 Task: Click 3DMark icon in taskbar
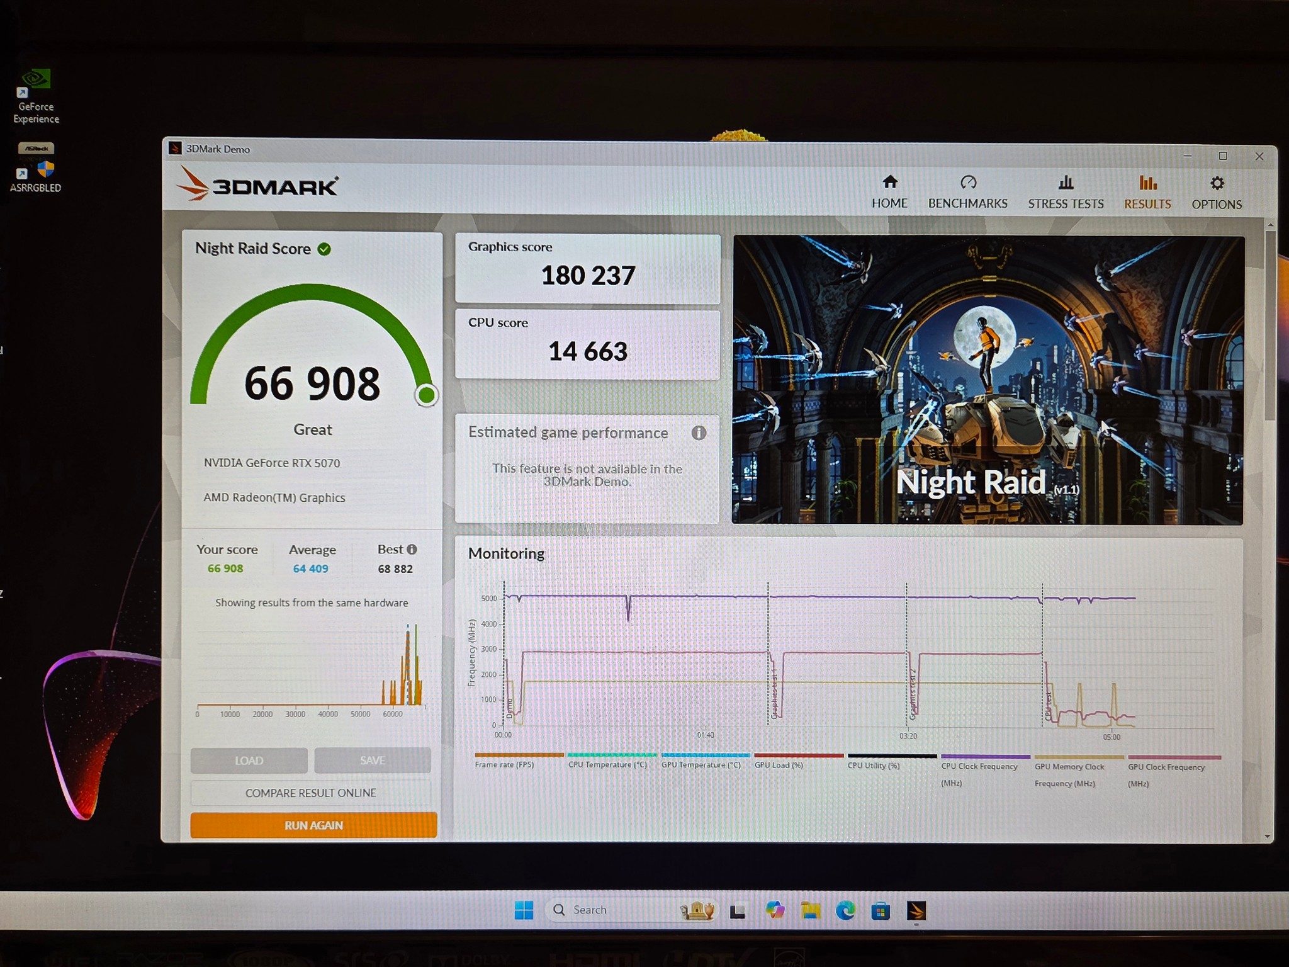coord(916,910)
